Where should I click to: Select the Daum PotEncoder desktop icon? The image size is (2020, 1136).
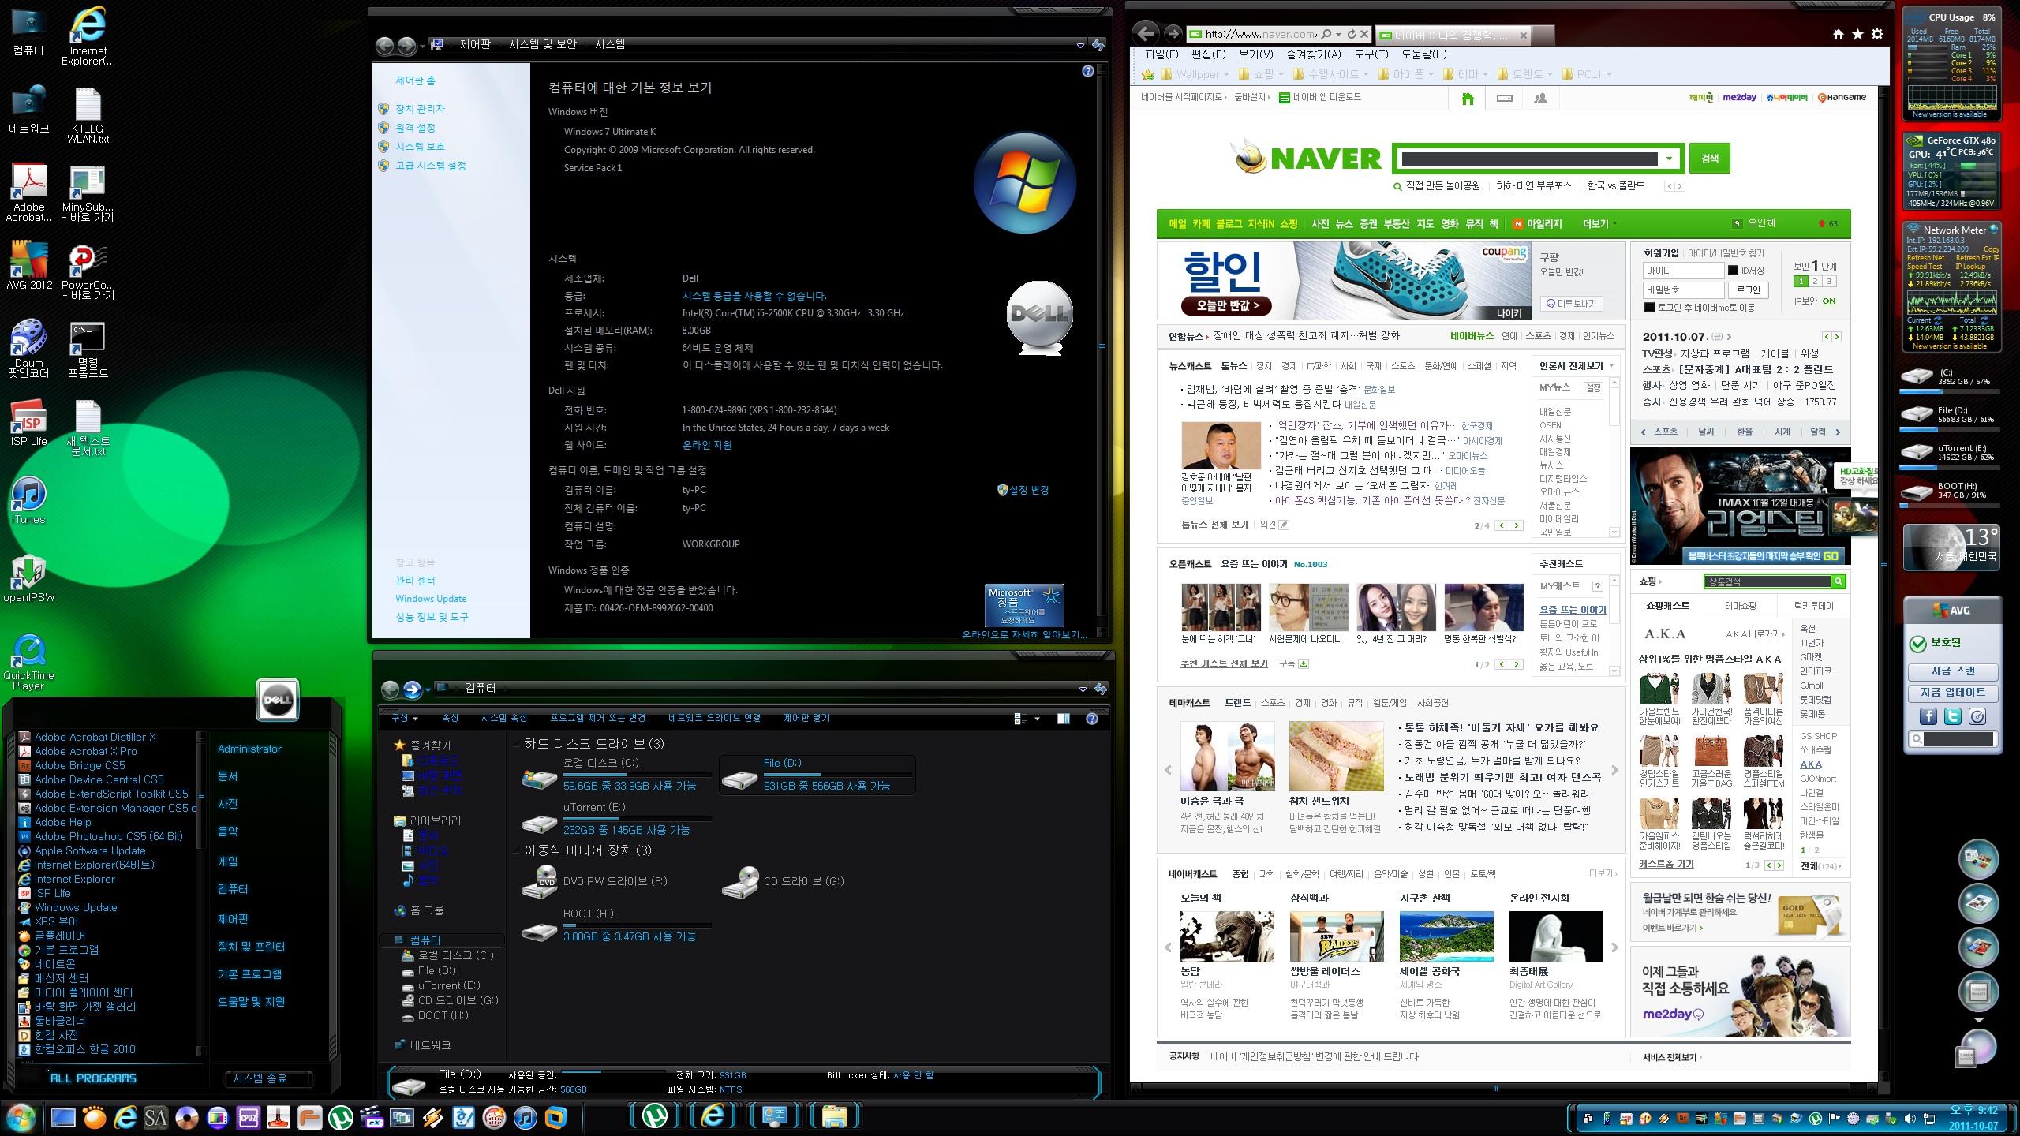[29, 349]
